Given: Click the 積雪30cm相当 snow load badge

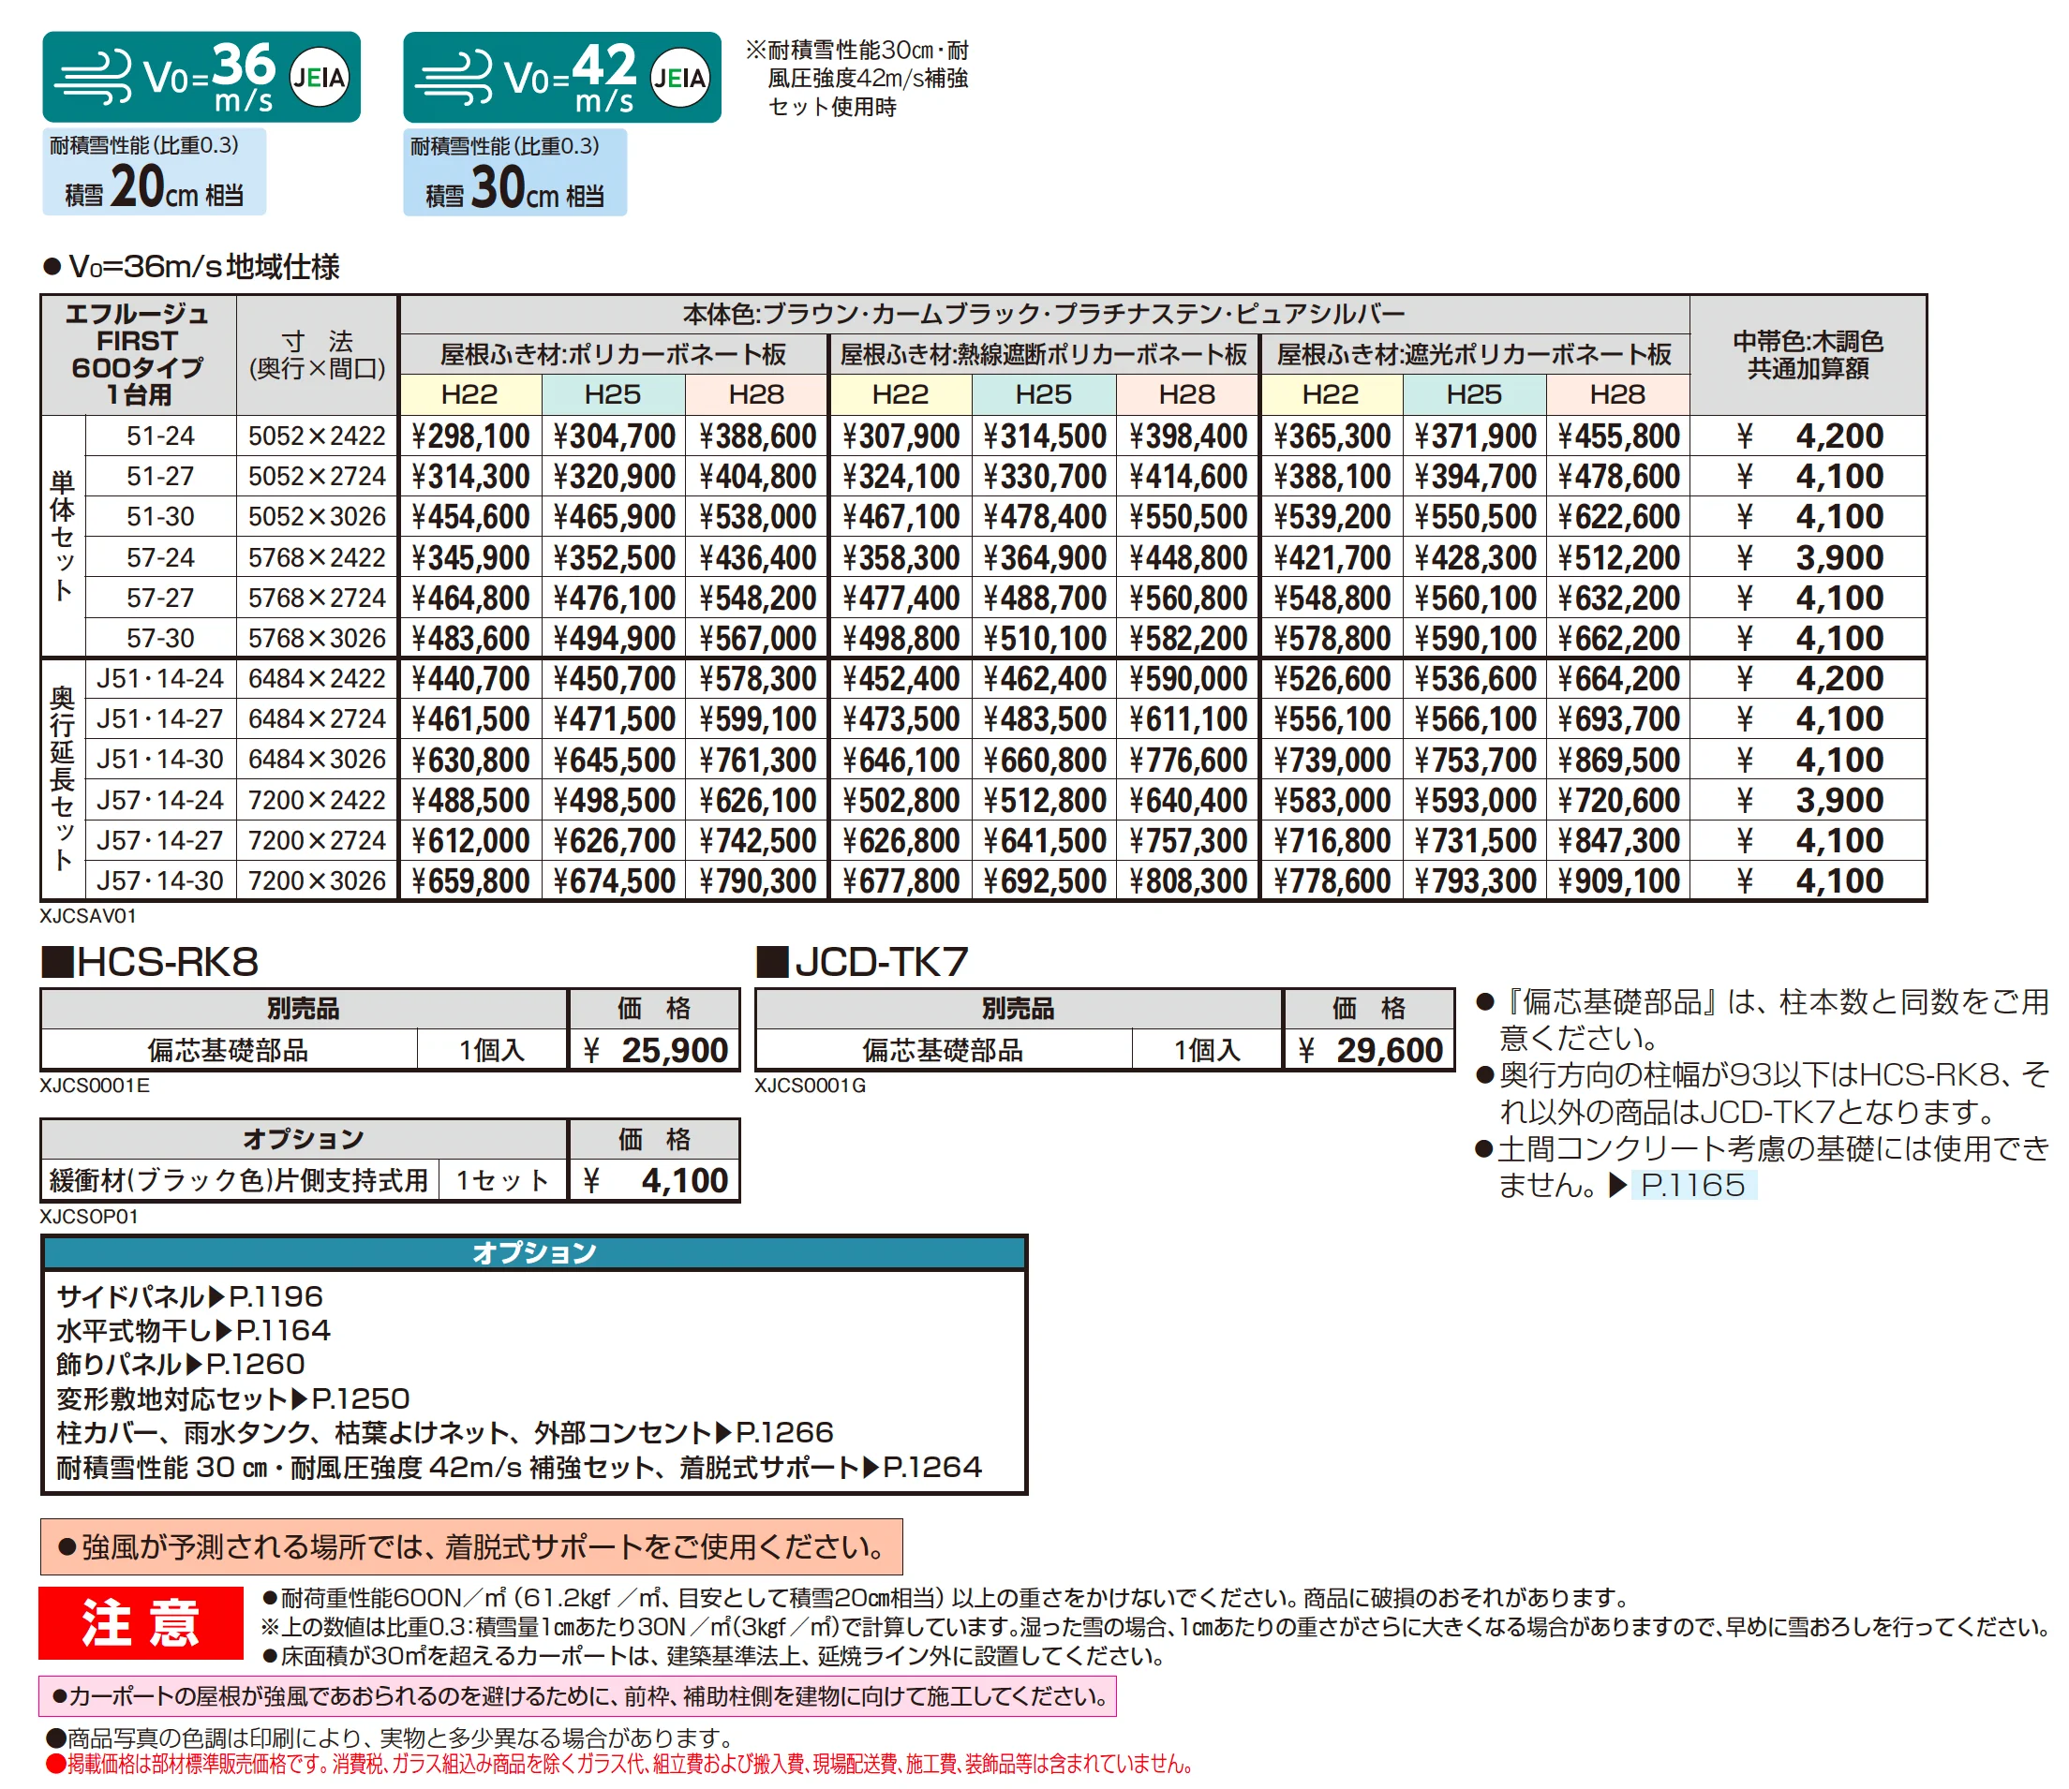Looking at the screenshot, I should [514, 170].
